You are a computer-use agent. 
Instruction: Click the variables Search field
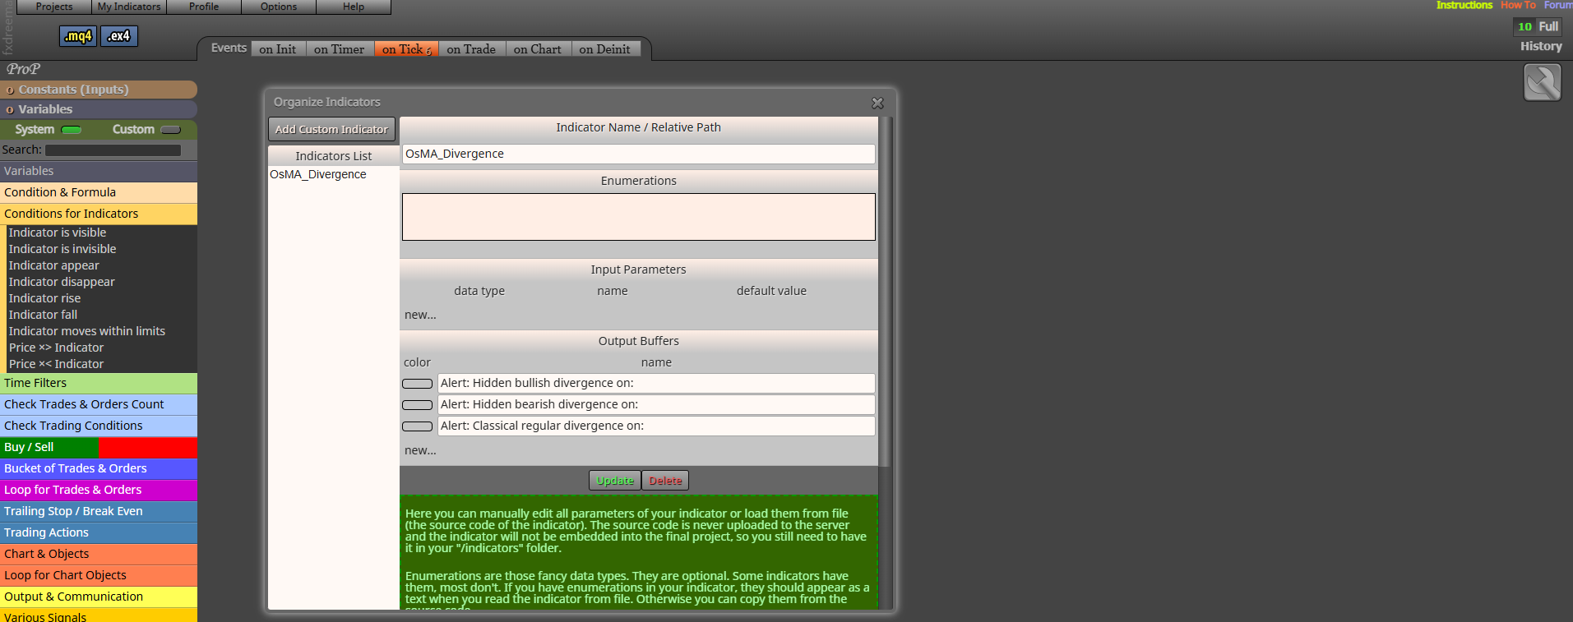click(x=113, y=150)
